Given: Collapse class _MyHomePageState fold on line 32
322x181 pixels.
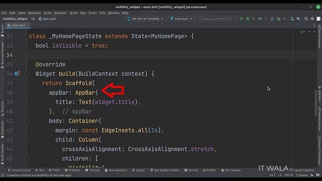Looking at the screenshot, I should [27, 36].
